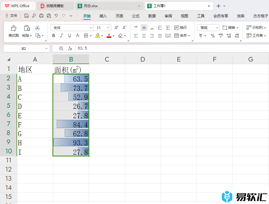Apply thousands separator style
269x204 pixels.
221,36
